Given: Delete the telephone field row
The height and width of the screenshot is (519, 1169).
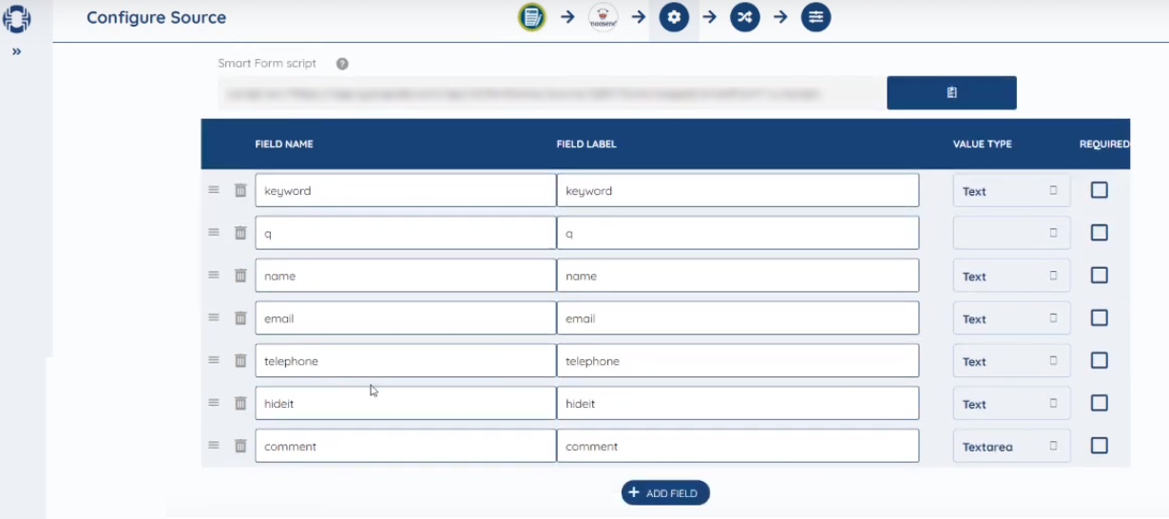Looking at the screenshot, I should pos(240,360).
